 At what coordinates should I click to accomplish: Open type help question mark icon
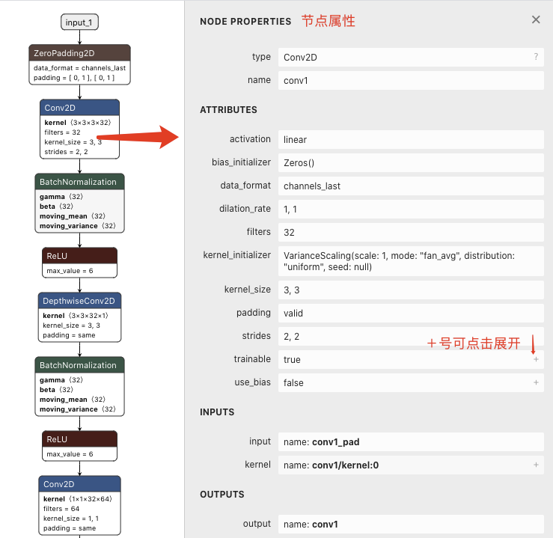point(536,57)
